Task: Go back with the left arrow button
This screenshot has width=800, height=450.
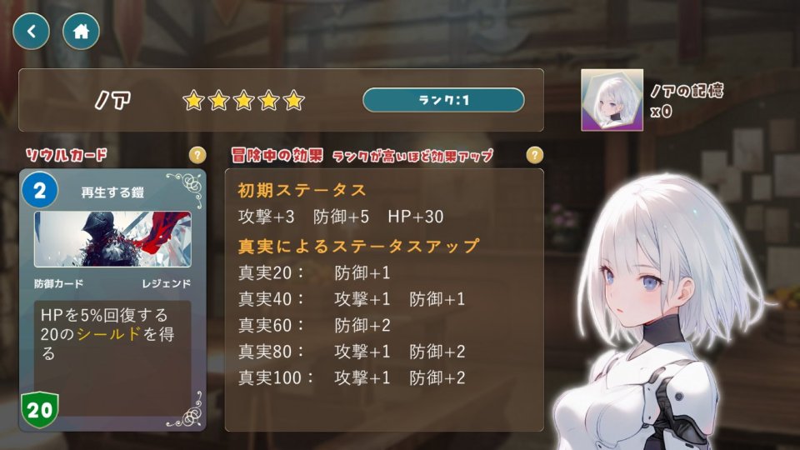Action: 31,32
